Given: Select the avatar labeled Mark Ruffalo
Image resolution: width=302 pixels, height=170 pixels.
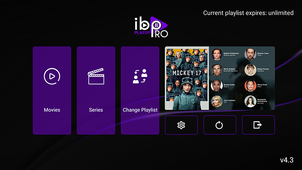Looking at the screenshot, I should pyautogui.click(x=217, y=70).
